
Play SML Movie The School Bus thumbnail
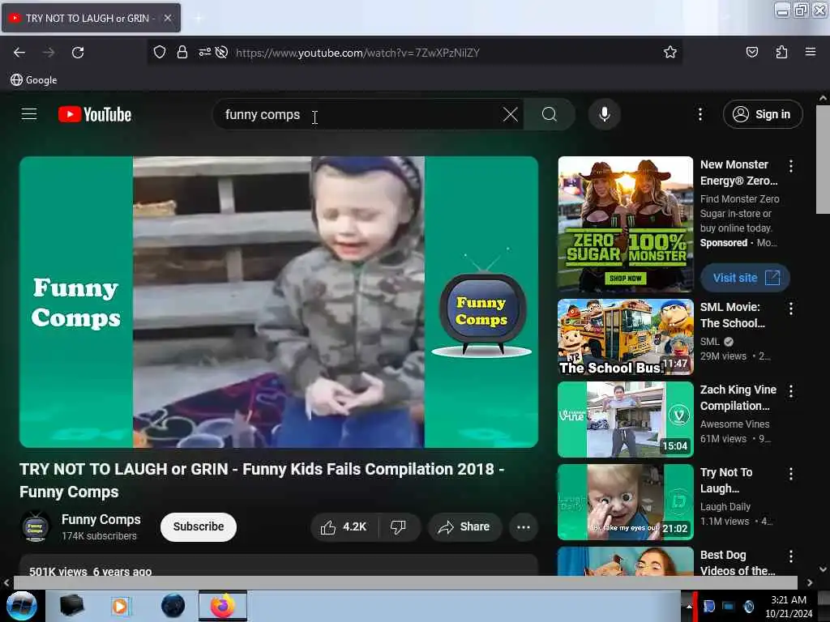coord(625,336)
